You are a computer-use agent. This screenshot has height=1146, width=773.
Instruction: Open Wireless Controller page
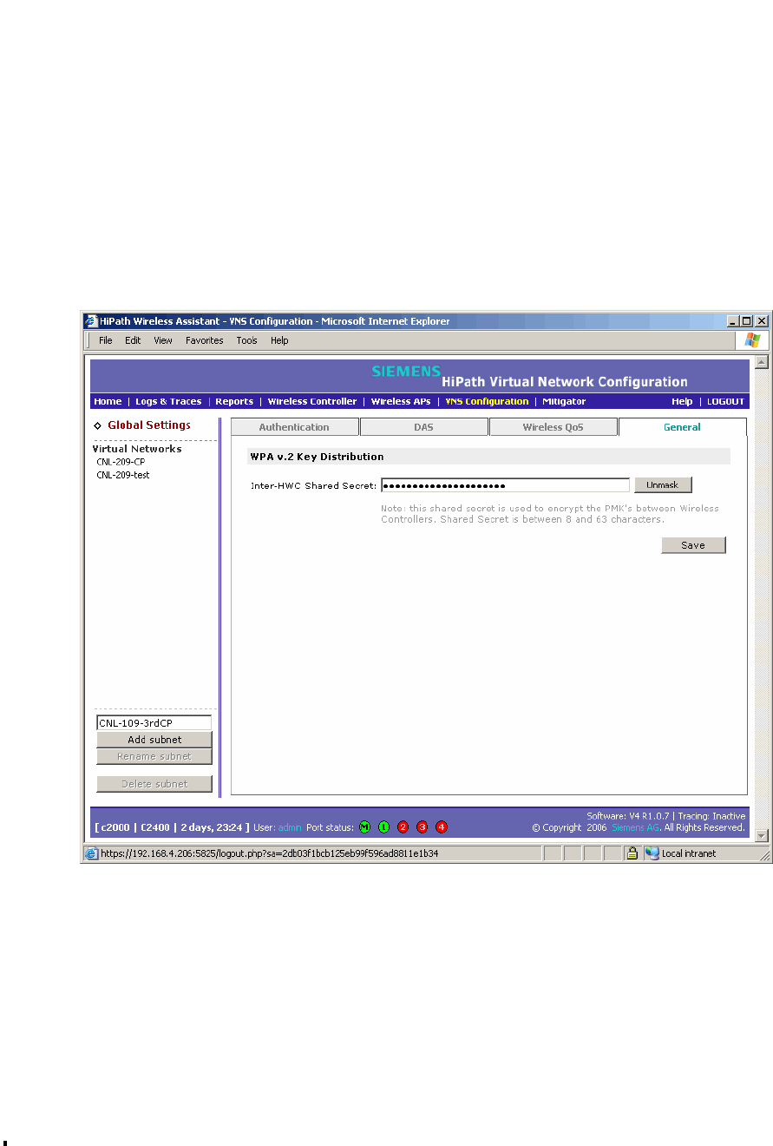click(x=312, y=402)
